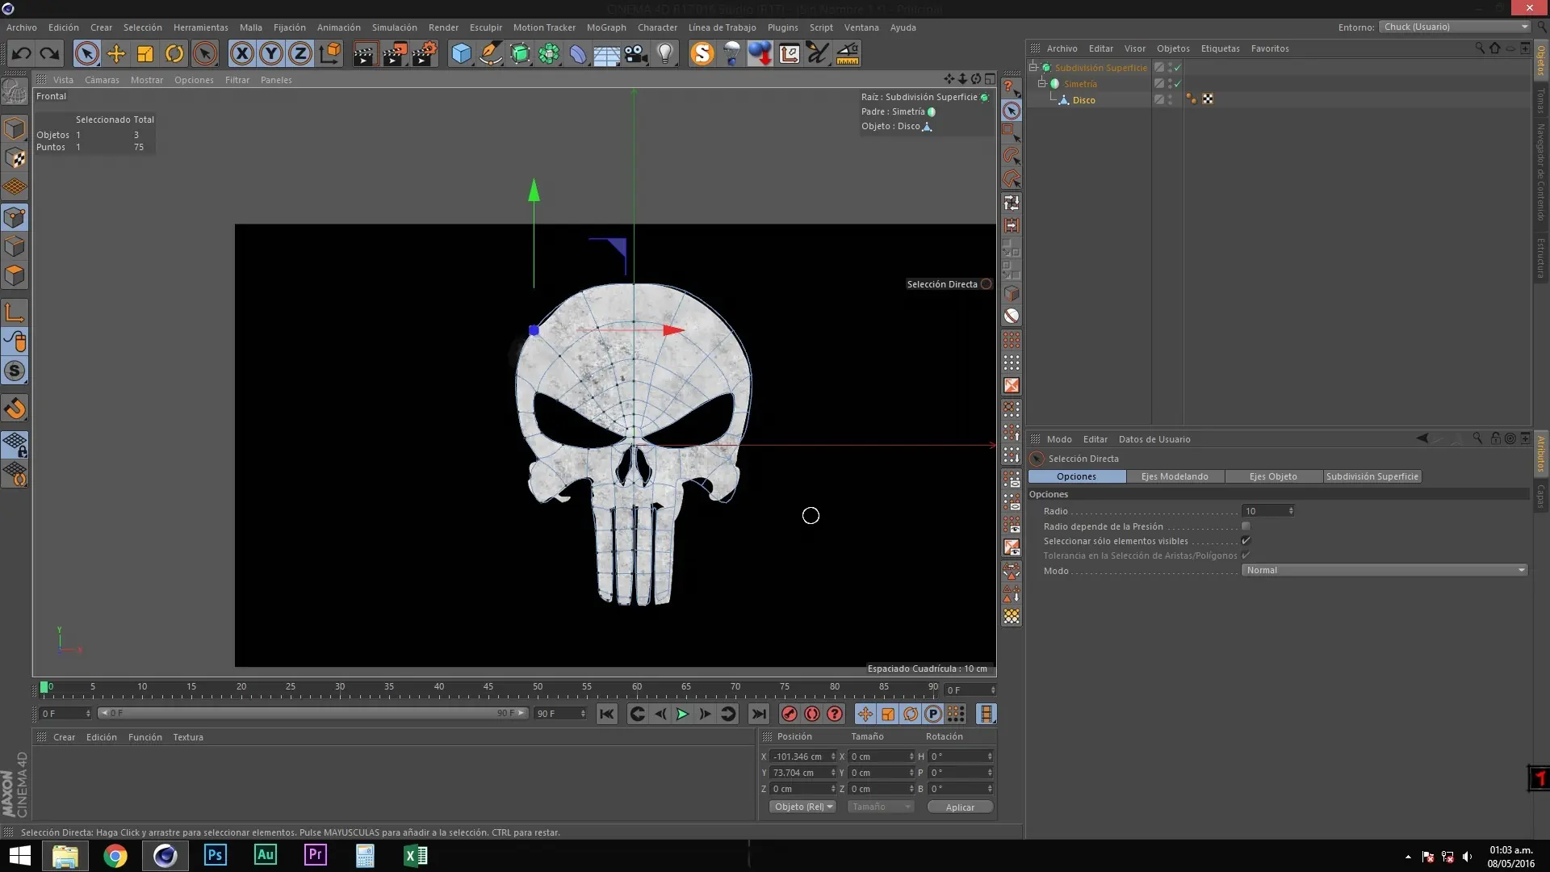Open the deformer objects icon

pyautogui.click(x=578, y=54)
